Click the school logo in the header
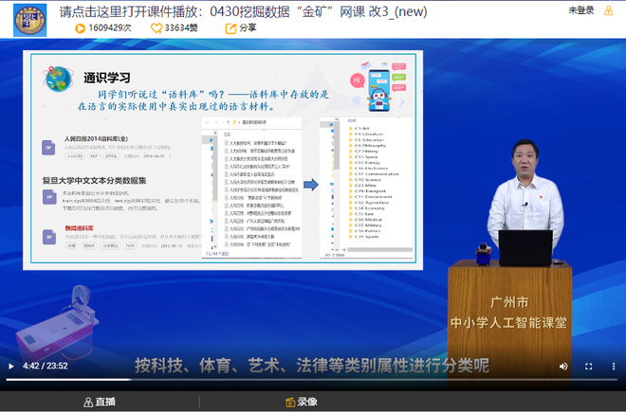Screen dimensions: 626x412 (29, 18)
